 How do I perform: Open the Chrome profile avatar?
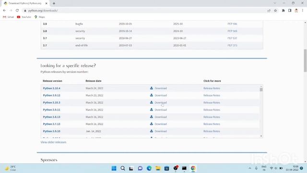[x=296, y=11]
